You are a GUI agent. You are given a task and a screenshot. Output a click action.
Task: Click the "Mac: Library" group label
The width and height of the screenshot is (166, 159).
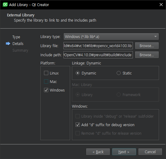tap(82, 85)
